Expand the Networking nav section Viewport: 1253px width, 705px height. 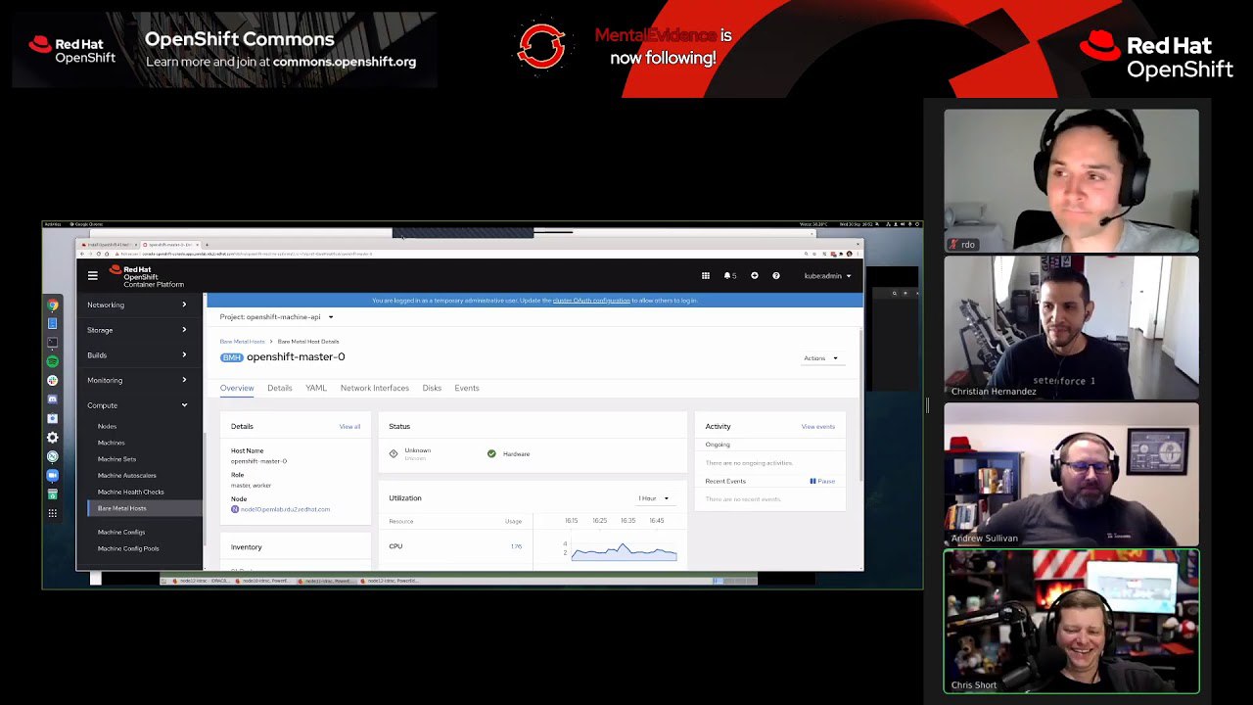pyautogui.click(x=137, y=305)
